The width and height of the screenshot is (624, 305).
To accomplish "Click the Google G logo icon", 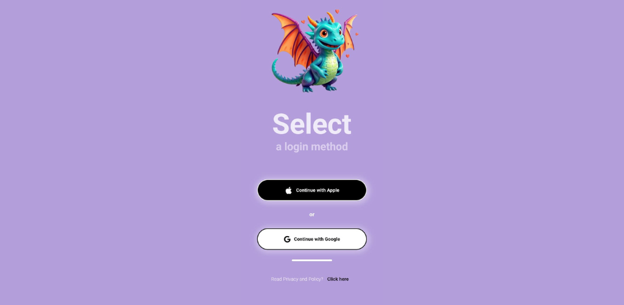I will click(x=287, y=239).
